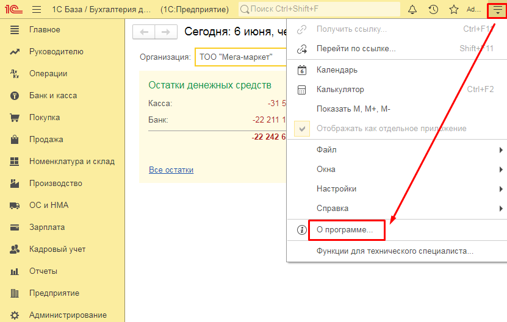The image size is (507, 322).
Task: Select 'О программе...' menu item
Action: [x=344, y=231]
